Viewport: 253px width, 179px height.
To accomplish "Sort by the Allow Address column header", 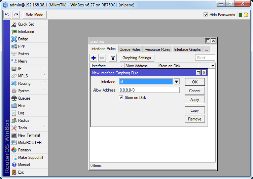I will [x=141, y=66].
